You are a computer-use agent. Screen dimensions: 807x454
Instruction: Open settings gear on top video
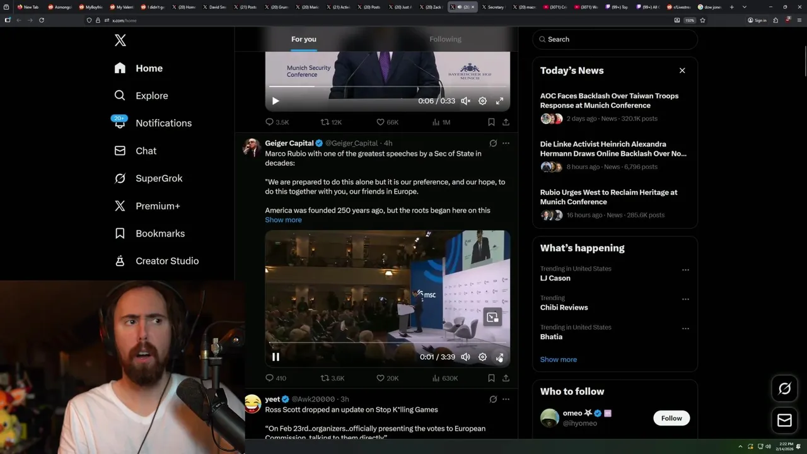pyautogui.click(x=482, y=101)
